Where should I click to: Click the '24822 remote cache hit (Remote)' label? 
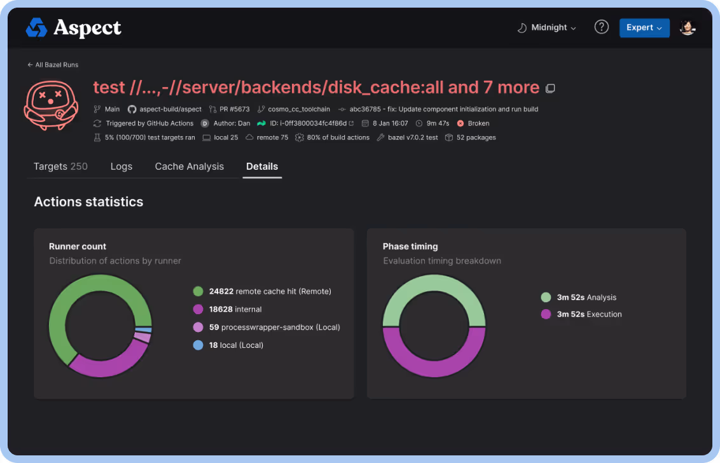(270, 291)
